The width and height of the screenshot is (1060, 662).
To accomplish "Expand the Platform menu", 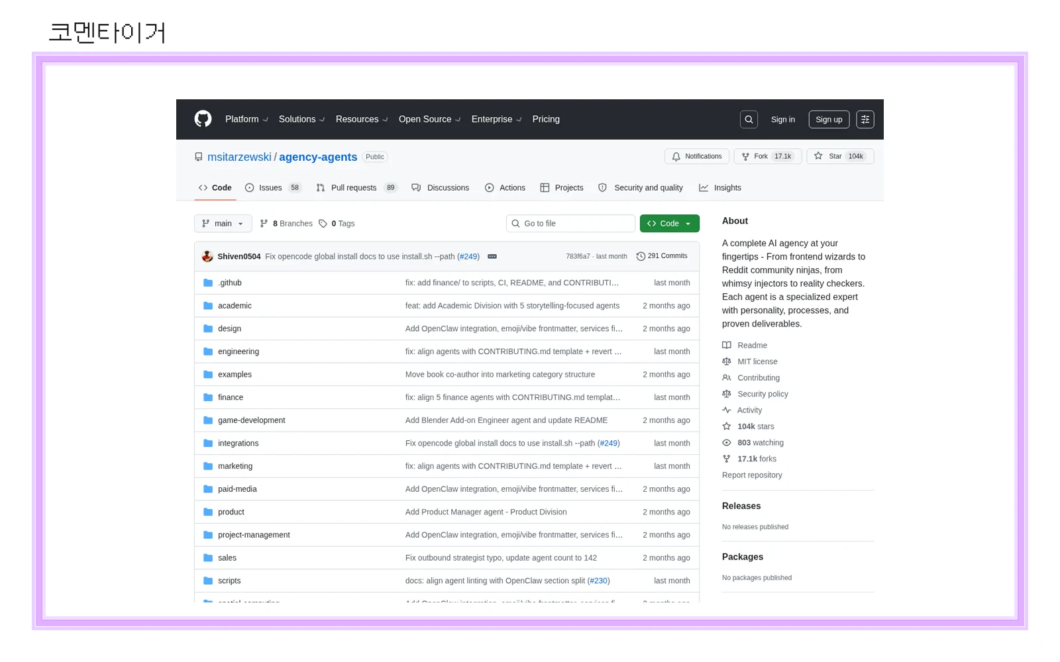I will point(246,120).
